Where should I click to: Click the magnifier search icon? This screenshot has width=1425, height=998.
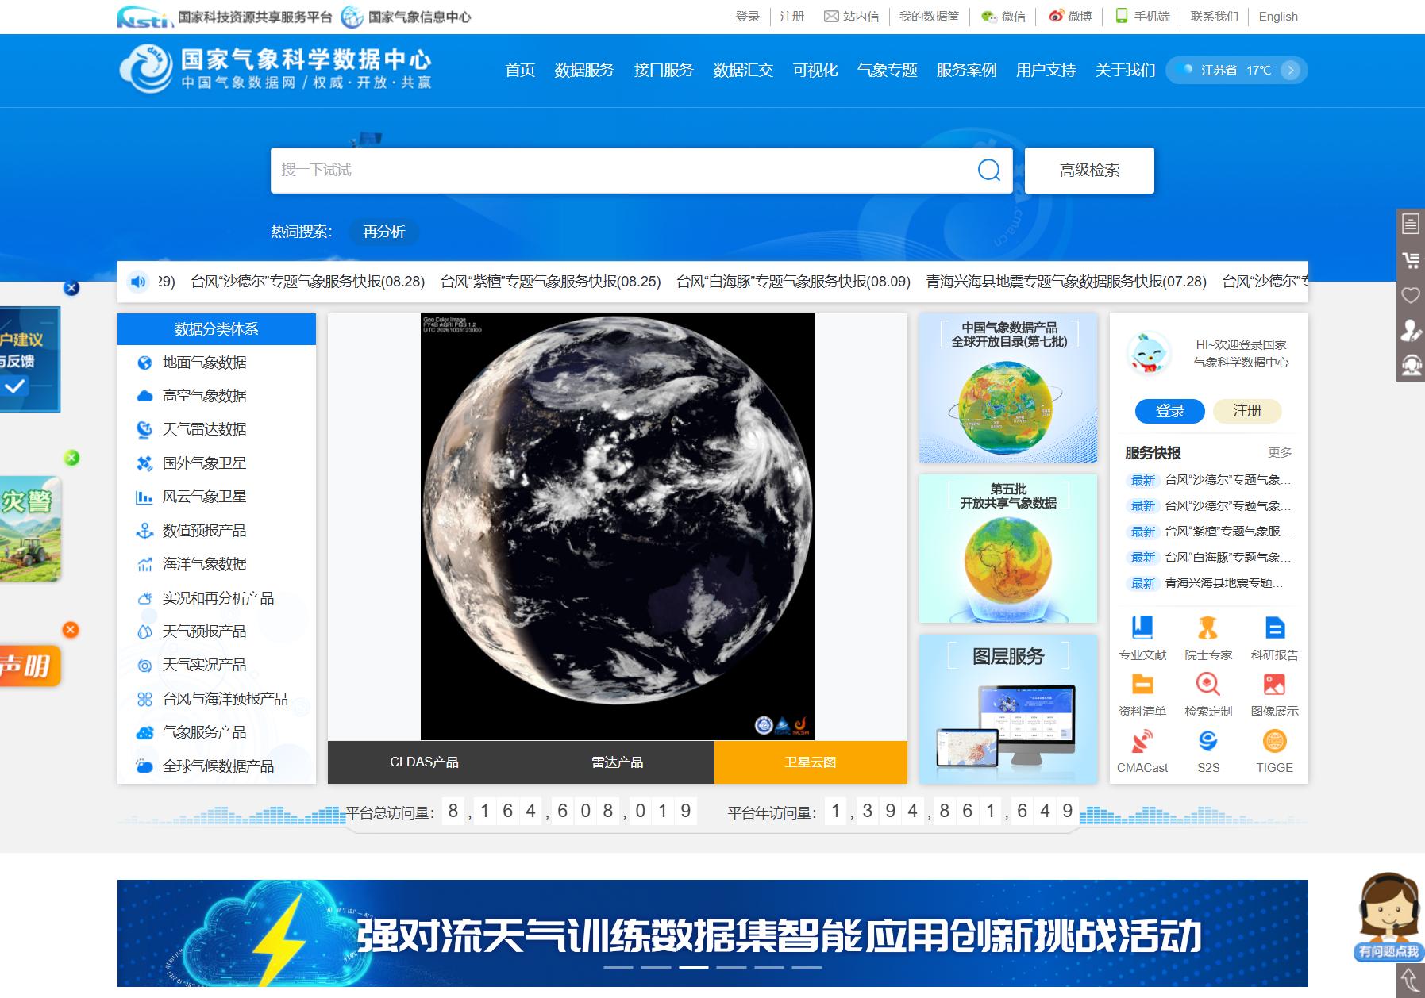pos(988,170)
